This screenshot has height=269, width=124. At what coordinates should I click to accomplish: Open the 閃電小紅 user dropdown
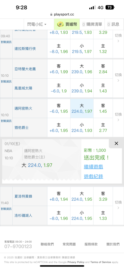tap(37, 24)
